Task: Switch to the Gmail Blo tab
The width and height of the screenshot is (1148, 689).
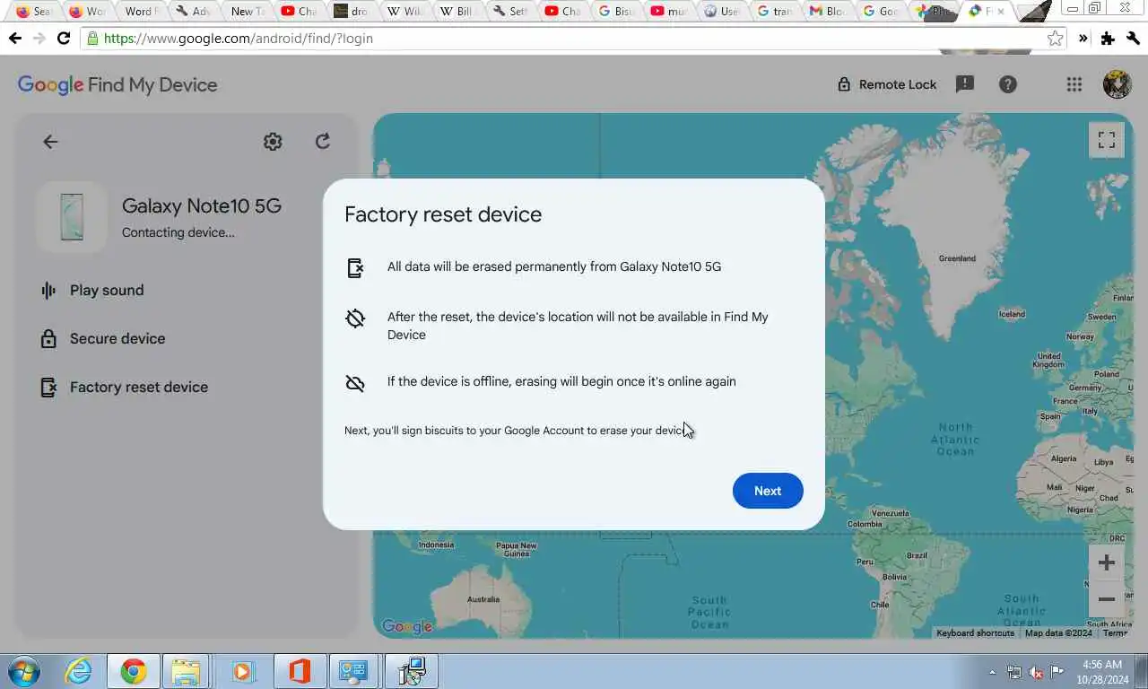Action: 827,12
